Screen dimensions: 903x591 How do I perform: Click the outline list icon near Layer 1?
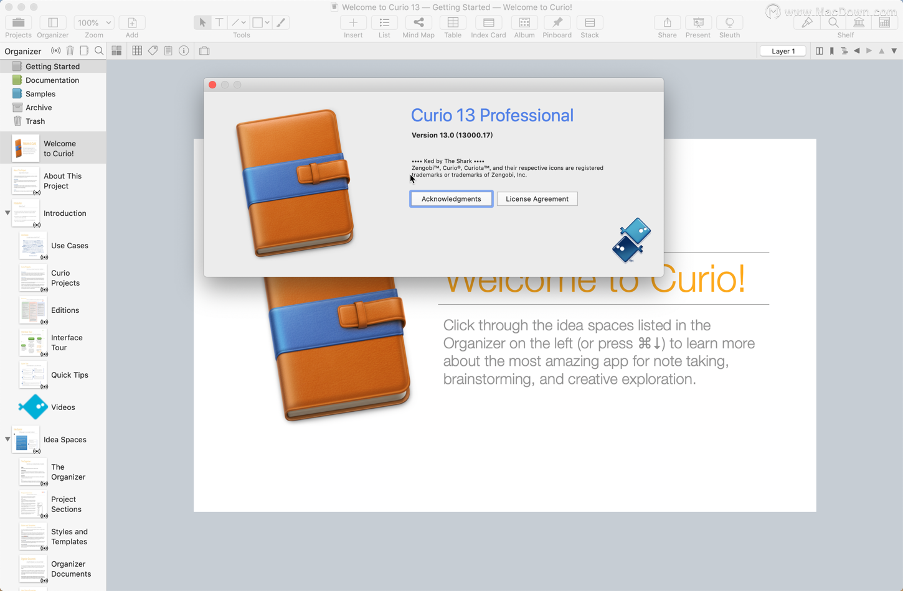point(844,51)
